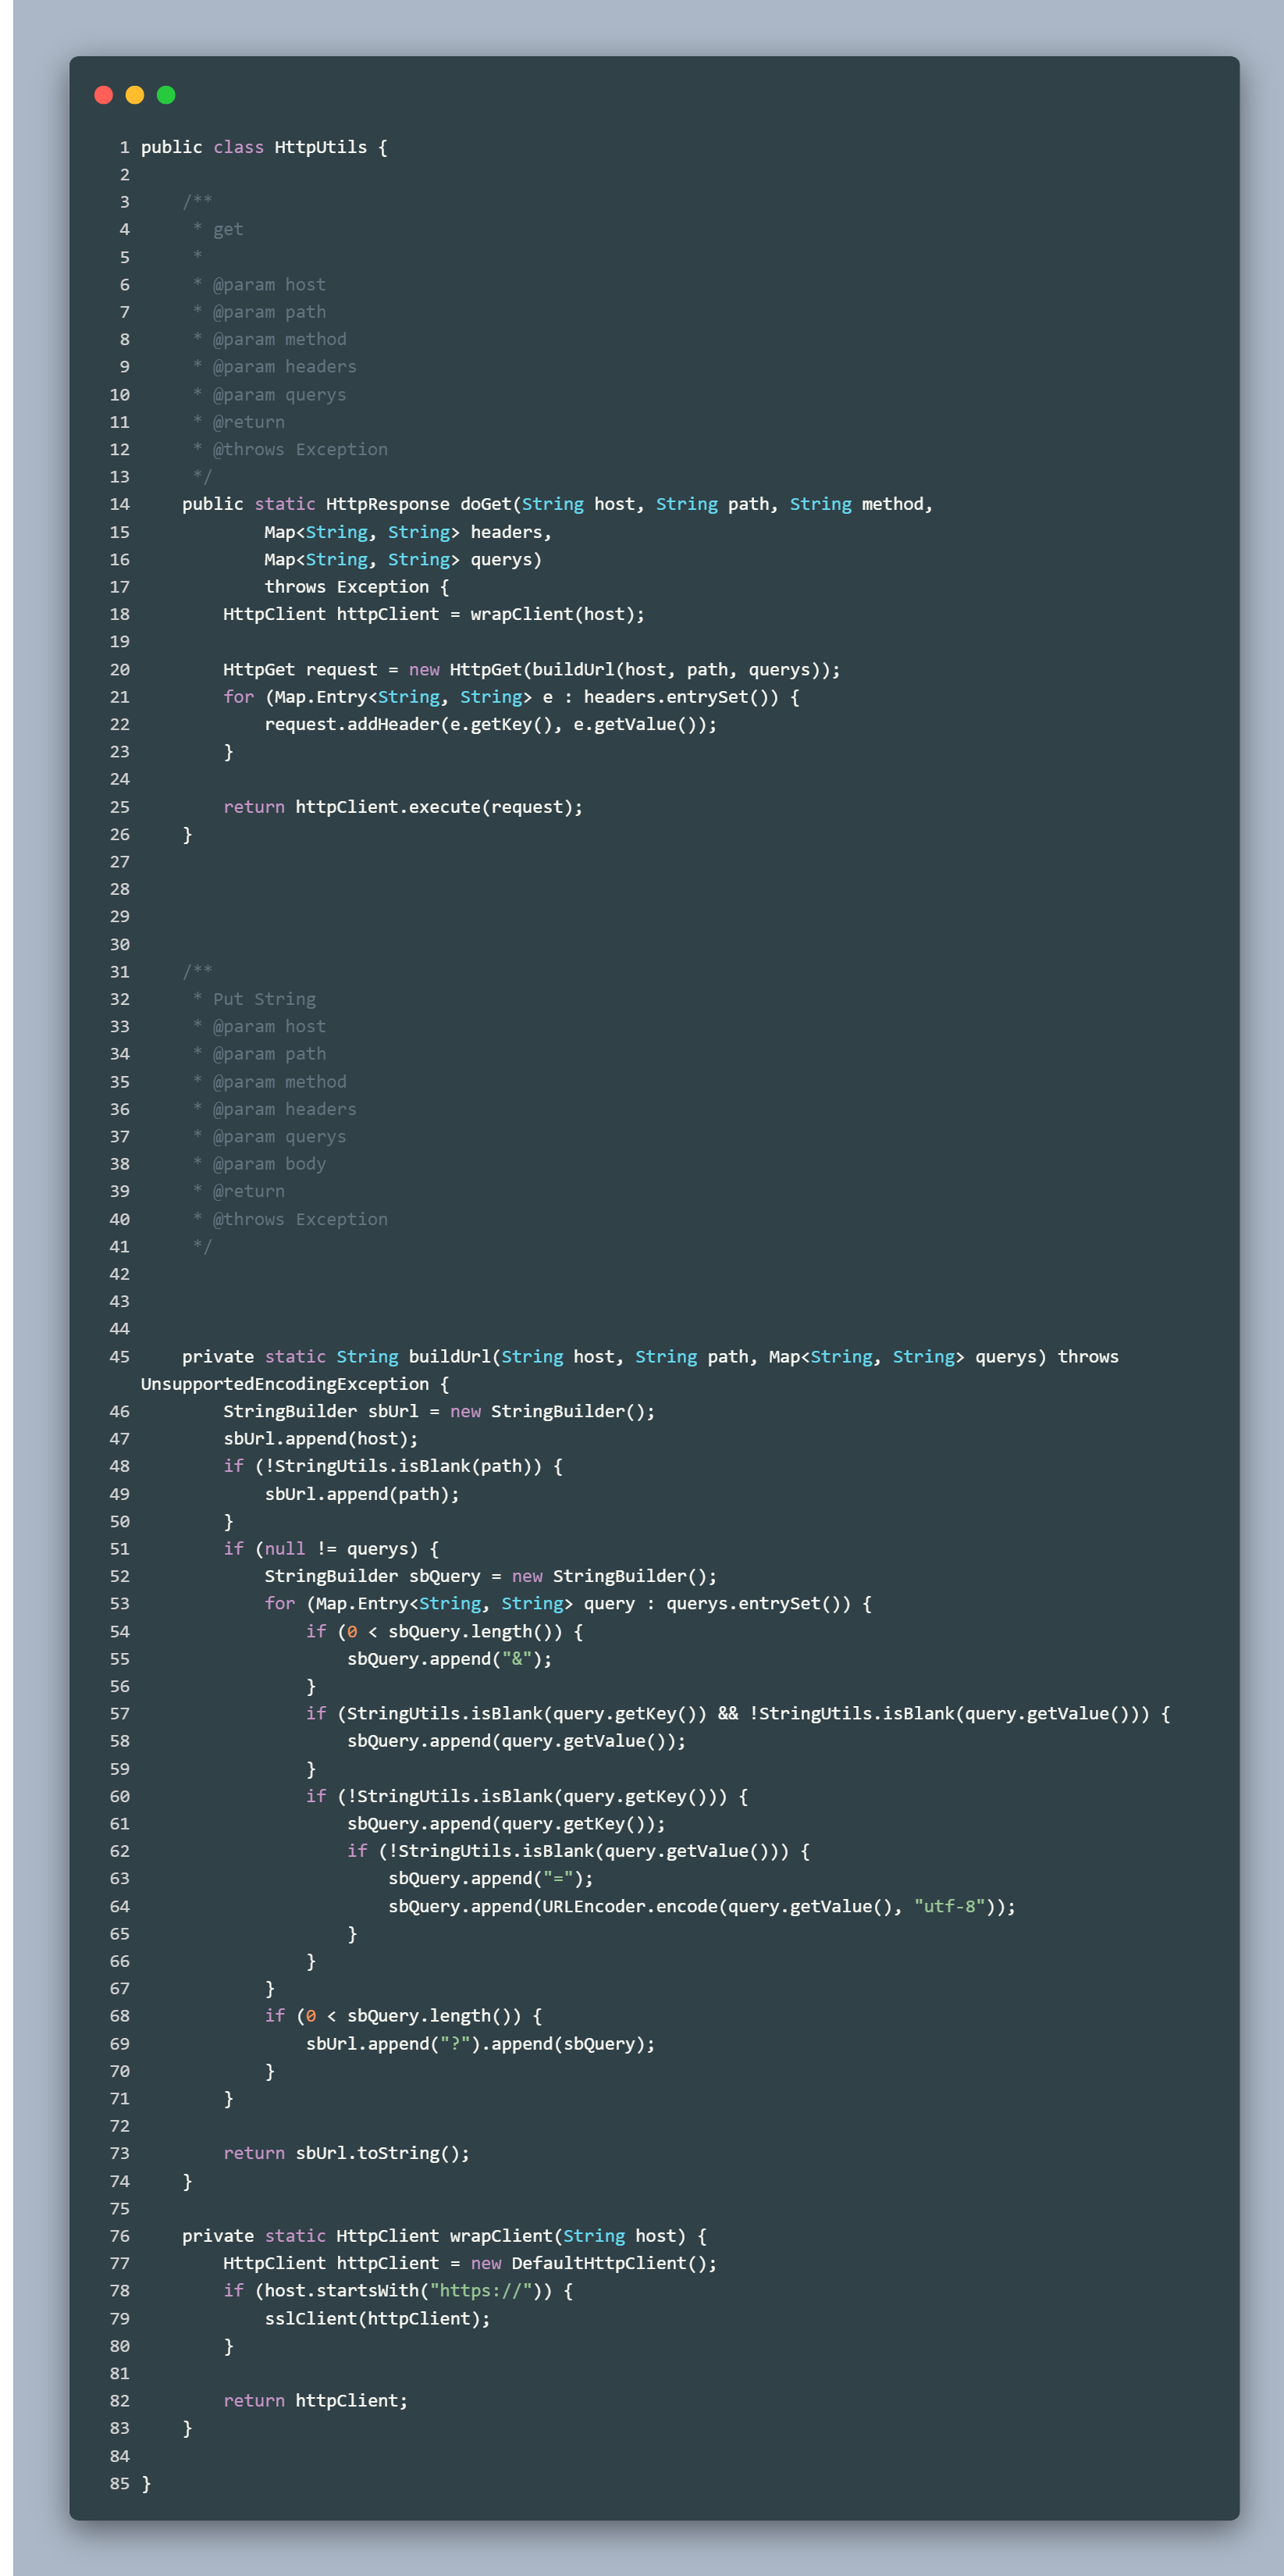Click the '* Put String' comment

coord(254,999)
